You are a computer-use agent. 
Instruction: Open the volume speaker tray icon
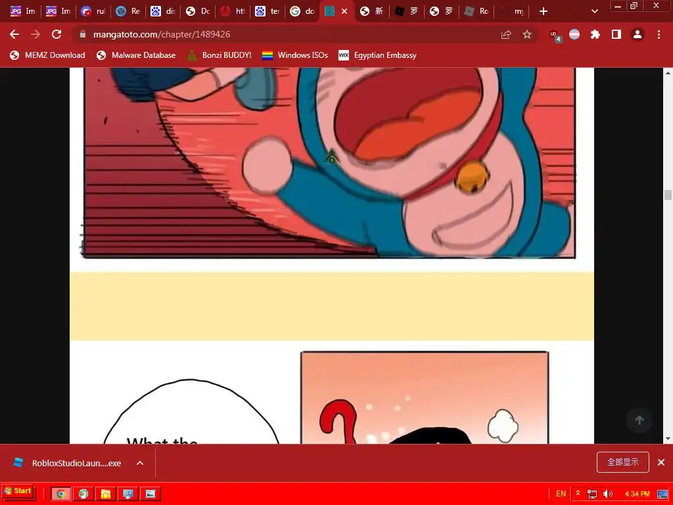tap(607, 494)
